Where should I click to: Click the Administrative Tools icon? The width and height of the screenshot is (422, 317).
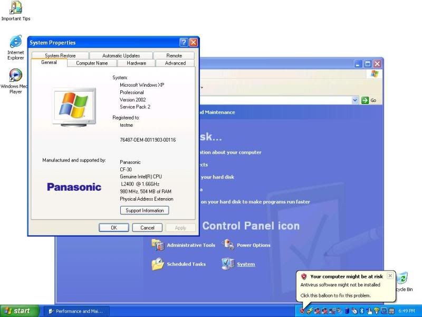click(x=158, y=245)
